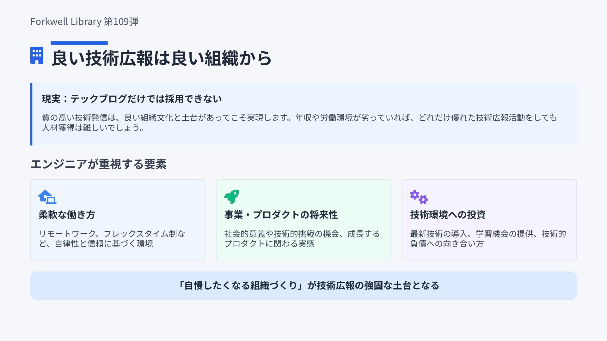Click the green rocket icon

pyautogui.click(x=232, y=197)
